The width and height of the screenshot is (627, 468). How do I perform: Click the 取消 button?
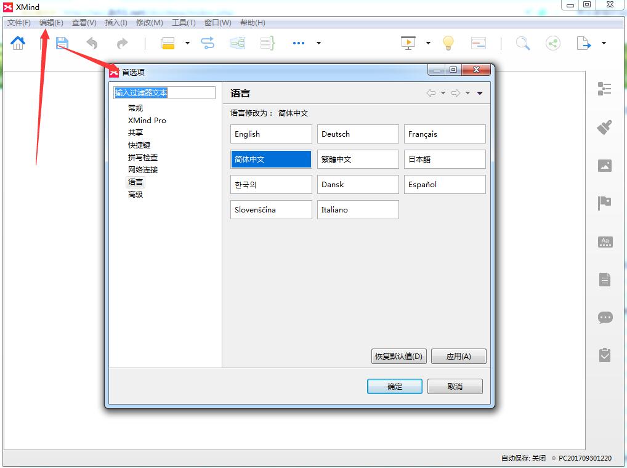[x=455, y=387]
